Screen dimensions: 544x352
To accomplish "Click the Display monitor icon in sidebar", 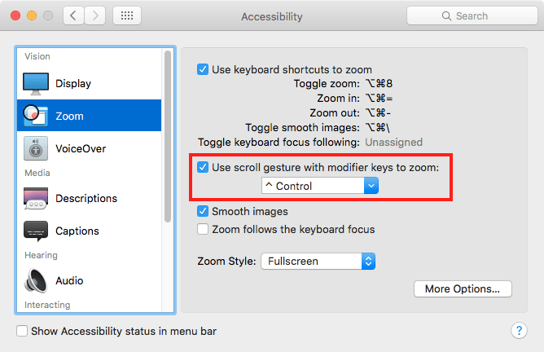I will click(x=36, y=83).
